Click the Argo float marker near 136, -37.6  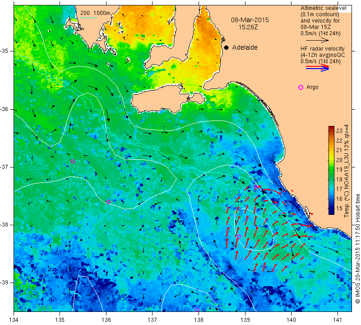pos(108,202)
